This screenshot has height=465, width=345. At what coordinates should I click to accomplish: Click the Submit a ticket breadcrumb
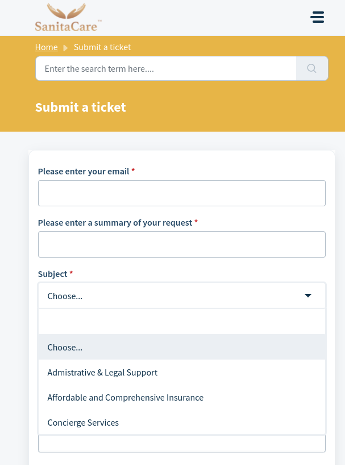point(102,47)
